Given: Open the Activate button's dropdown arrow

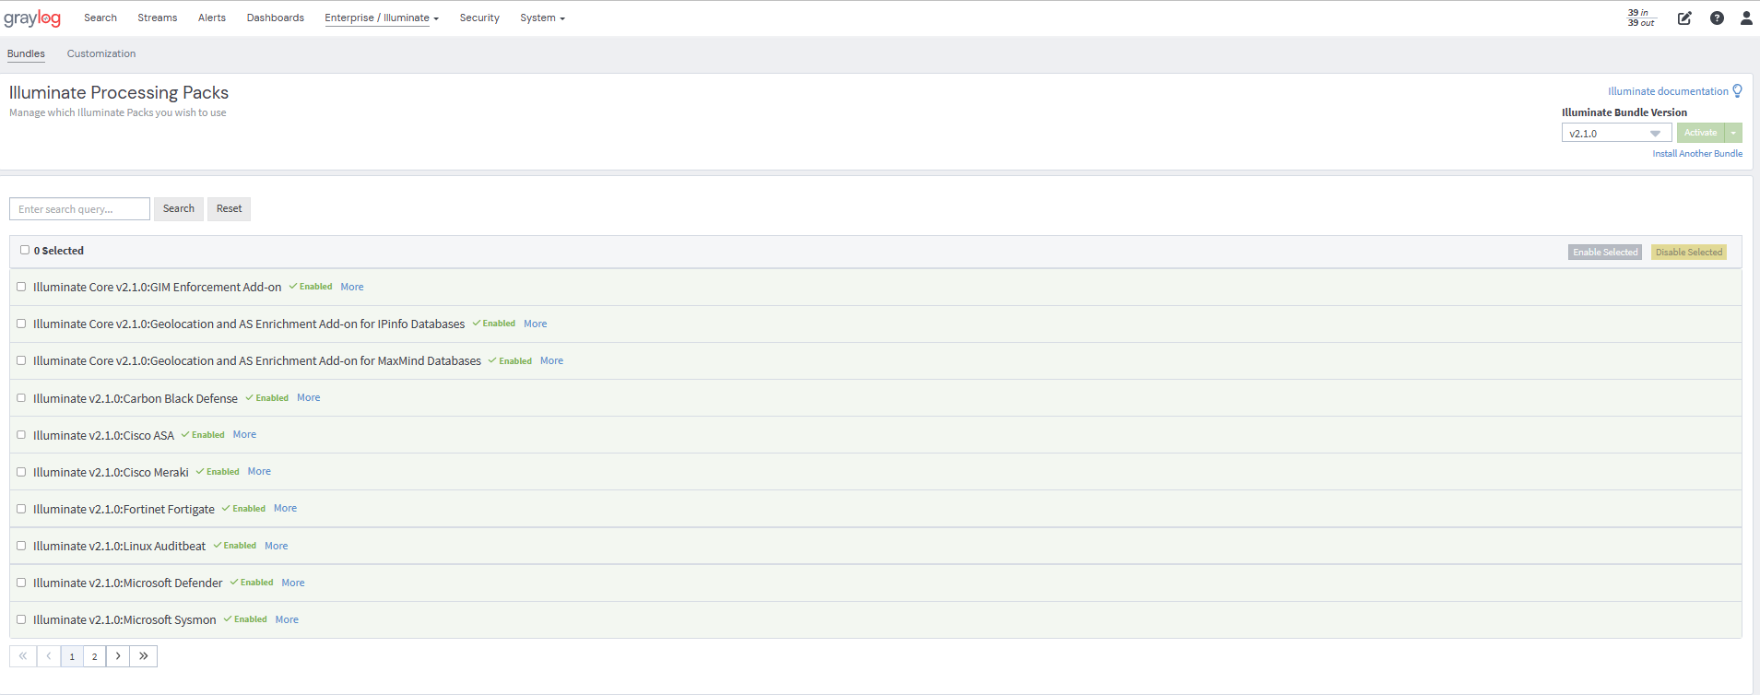Looking at the screenshot, I should (1733, 133).
